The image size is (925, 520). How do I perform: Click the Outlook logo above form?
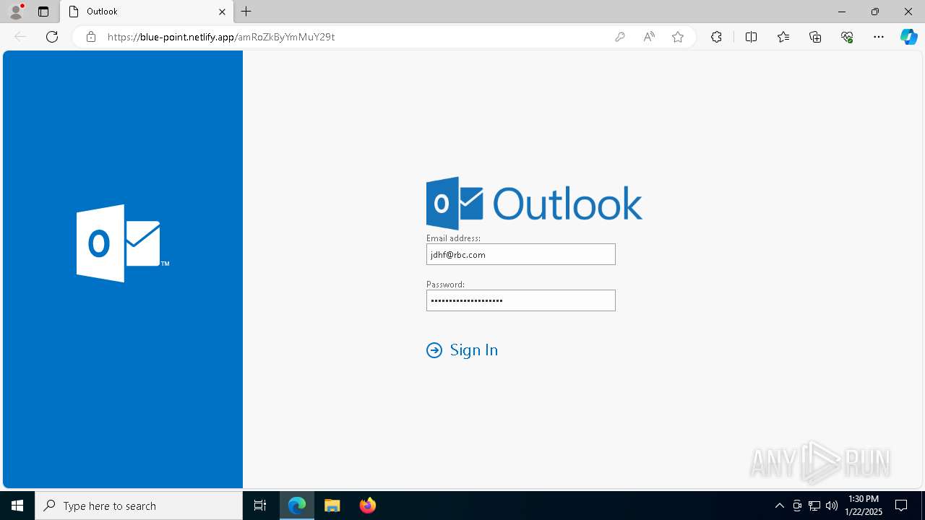[534, 204]
